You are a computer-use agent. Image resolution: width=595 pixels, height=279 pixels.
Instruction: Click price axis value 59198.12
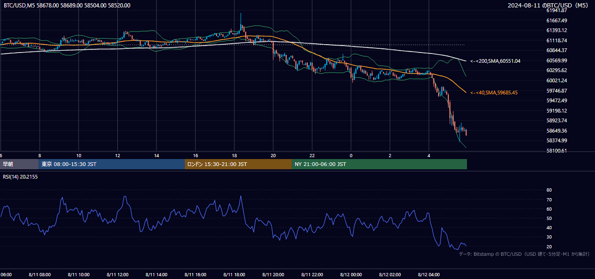(556, 111)
